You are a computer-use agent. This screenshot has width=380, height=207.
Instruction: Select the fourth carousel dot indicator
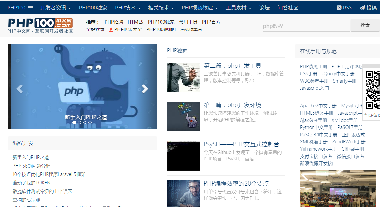click(90, 122)
